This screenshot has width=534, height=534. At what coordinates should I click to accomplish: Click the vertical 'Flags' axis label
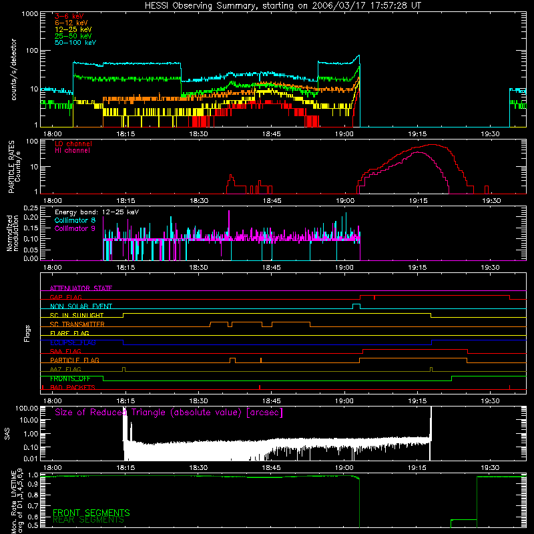tap(27, 333)
